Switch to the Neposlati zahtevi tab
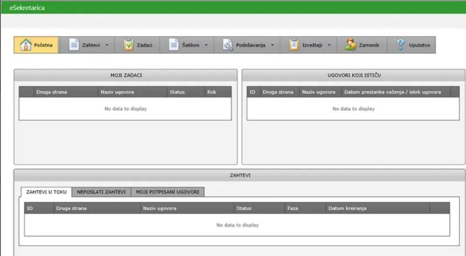 point(101,192)
